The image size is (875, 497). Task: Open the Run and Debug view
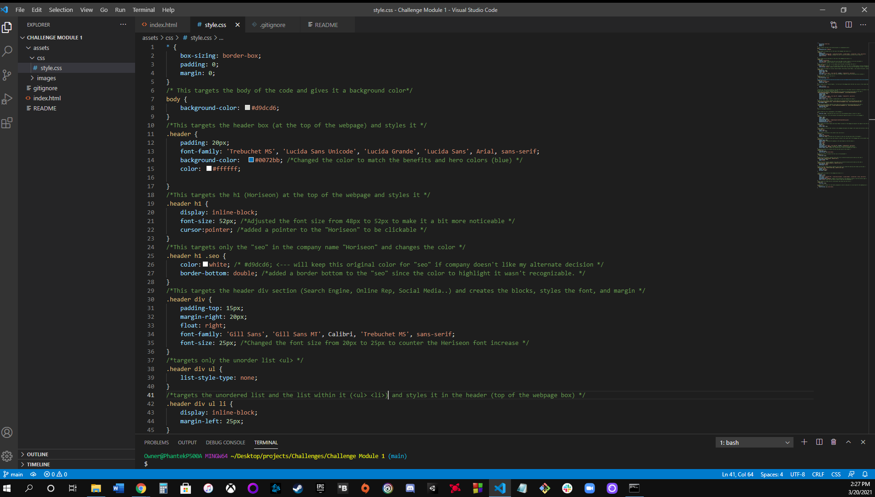[x=7, y=99]
